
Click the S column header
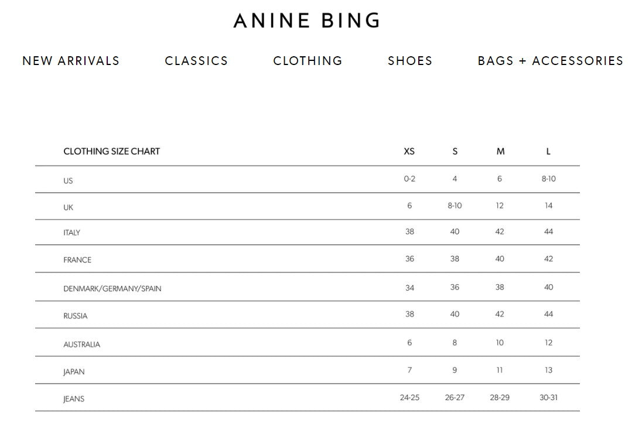tap(455, 151)
